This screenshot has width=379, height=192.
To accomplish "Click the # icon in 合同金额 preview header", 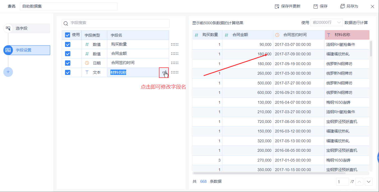I will 227,35.
